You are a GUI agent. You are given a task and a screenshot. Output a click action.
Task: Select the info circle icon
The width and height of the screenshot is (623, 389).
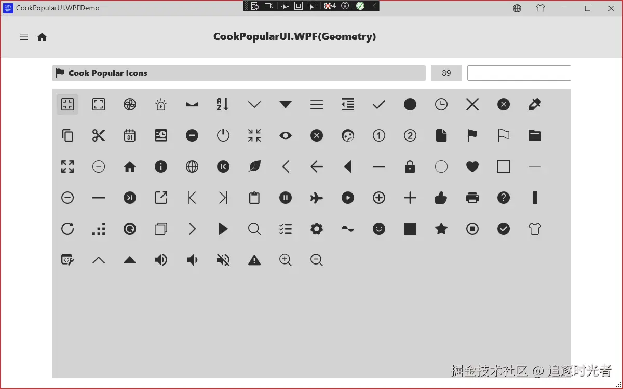point(161,166)
